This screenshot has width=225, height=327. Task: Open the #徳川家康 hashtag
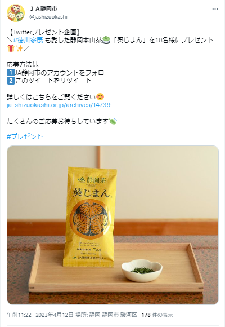click(28, 40)
